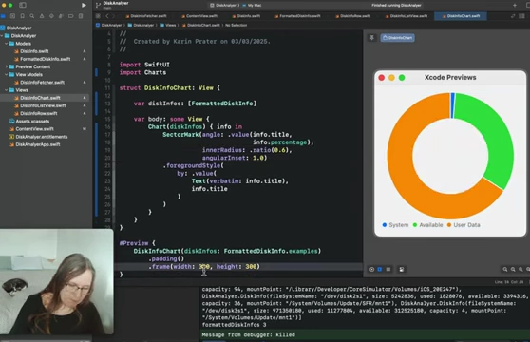Click the width value in frame line
Viewport: 530px width, 342px height.
[204, 267]
